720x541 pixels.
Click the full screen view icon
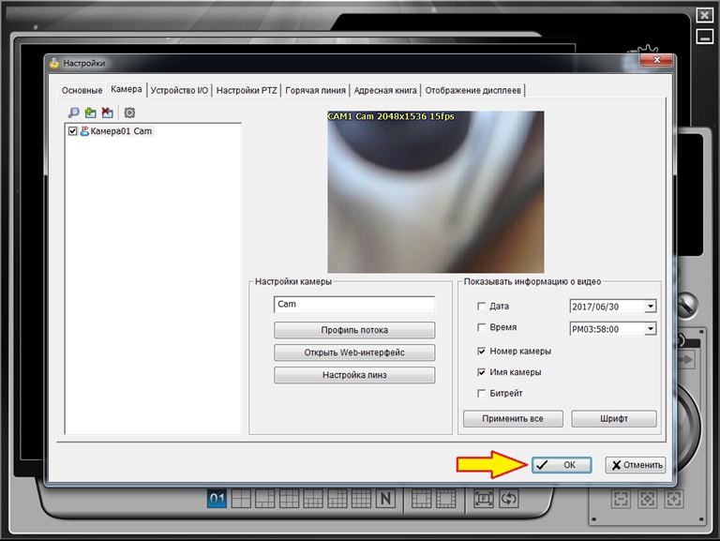coord(484,499)
